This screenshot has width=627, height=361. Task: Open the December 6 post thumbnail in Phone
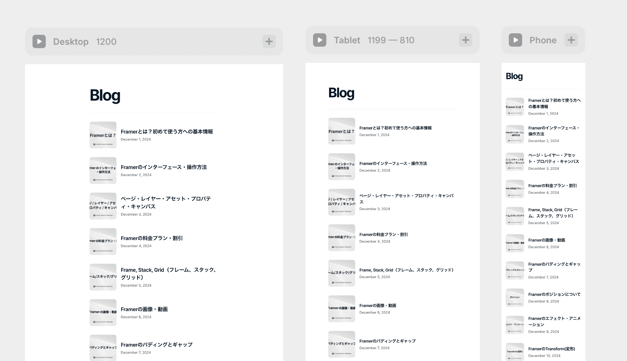tap(515, 243)
